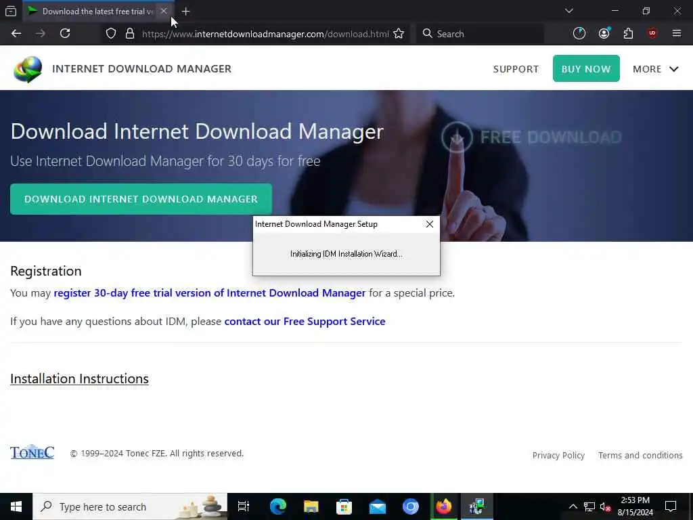Click INTERNET DOWNLOAD MANAGER site title

[x=141, y=69]
